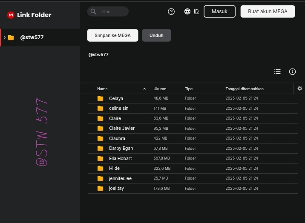Click the 178,6 MB size cell
Screen dimensions: 305x223
pyautogui.click(x=161, y=189)
